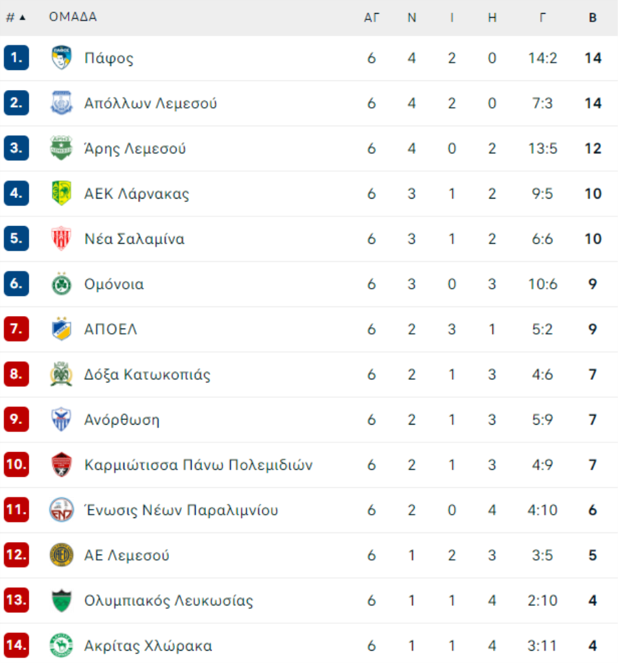Viewport: 618px width, 663px height.
Task: Click the Ακρίτας Χλώρακα green circular badge
Action: pyautogui.click(x=61, y=645)
